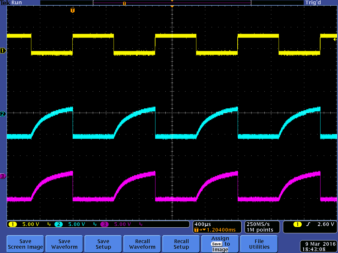Click the Trig'd status indicator
Image resolution: width=338 pixels, height=253 pixels.
[x=313, y=3]
